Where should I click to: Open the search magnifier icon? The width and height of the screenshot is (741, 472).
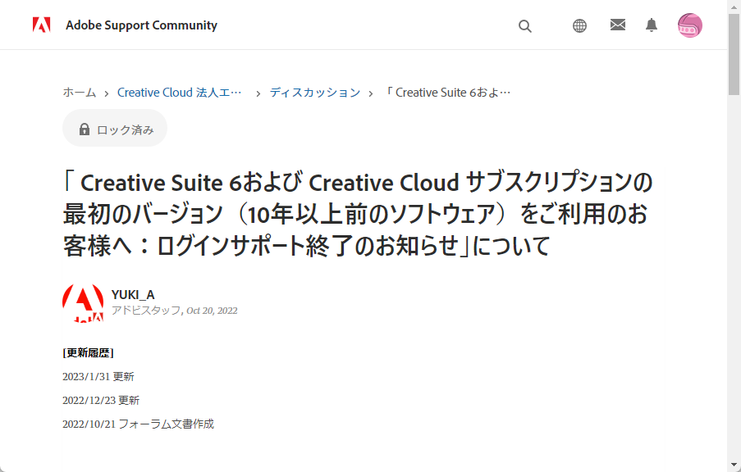524,26
